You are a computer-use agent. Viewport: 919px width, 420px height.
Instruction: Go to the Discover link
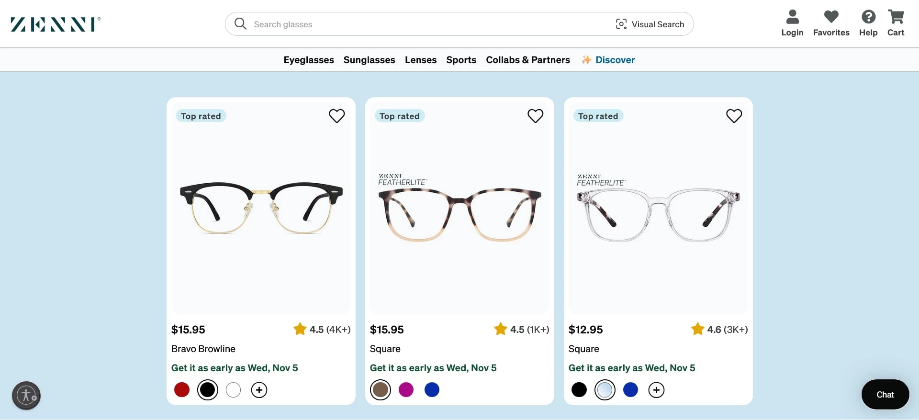pyautogui.click(x=615, y=60)
